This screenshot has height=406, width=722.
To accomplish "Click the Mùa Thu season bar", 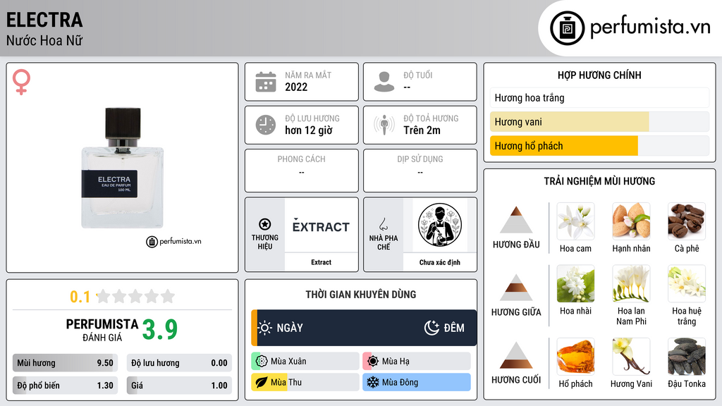I will click(305, 382).
